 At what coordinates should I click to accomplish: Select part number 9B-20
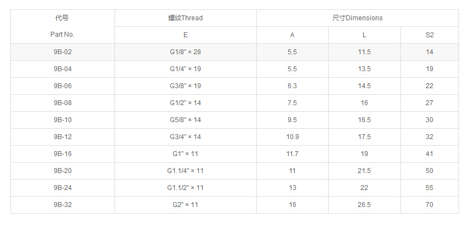pyautogui.click(x=62, y=171)
